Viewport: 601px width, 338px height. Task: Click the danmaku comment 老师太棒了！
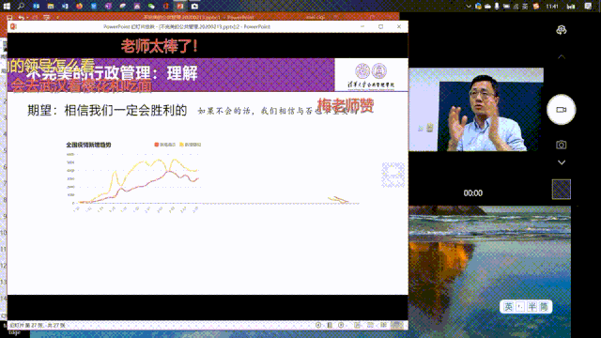click(160, 46)
